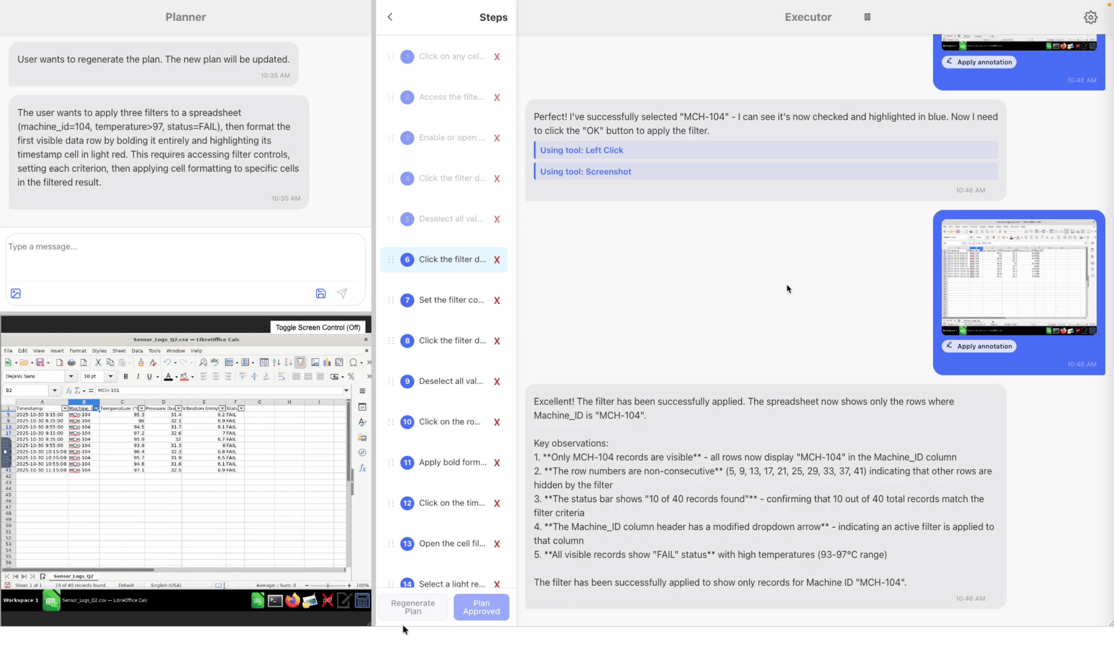Open the font name dropdown DejaVu Sans
This screenshot has height=646, width=1114.
71,376
